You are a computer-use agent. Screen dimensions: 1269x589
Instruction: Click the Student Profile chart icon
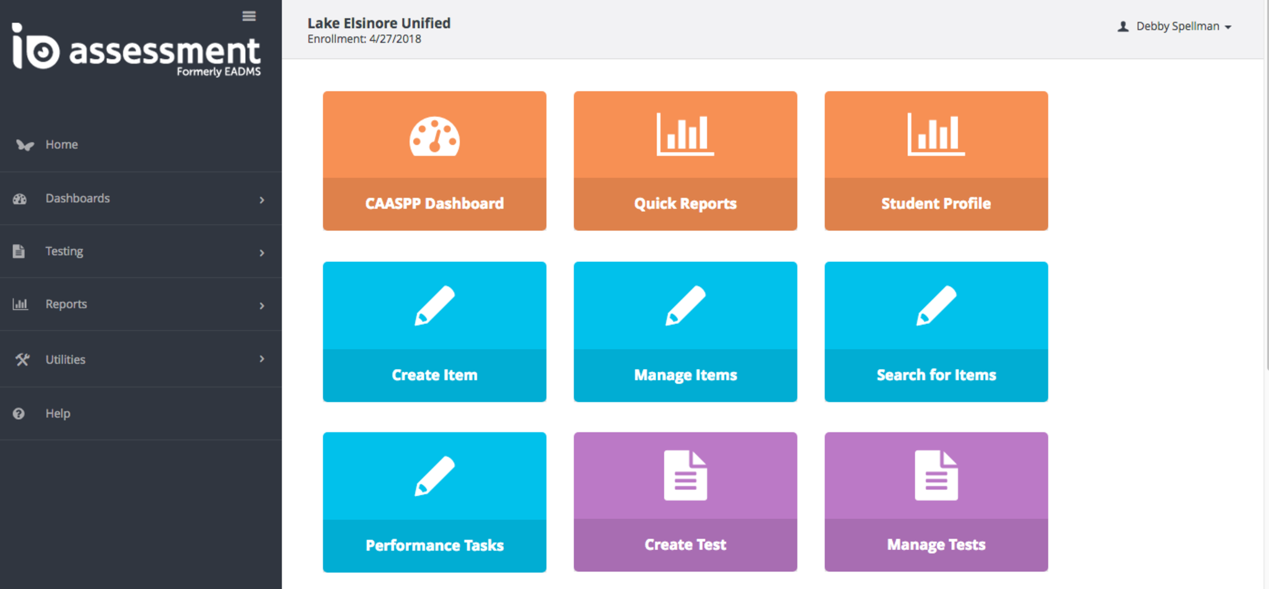coord(936,134)
